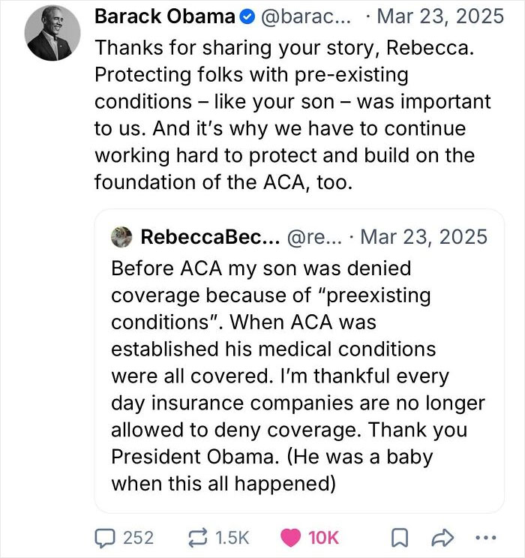Open the RebeccaBec... quoted author name
The image size is (525, 558).
(x=210, y=237)
